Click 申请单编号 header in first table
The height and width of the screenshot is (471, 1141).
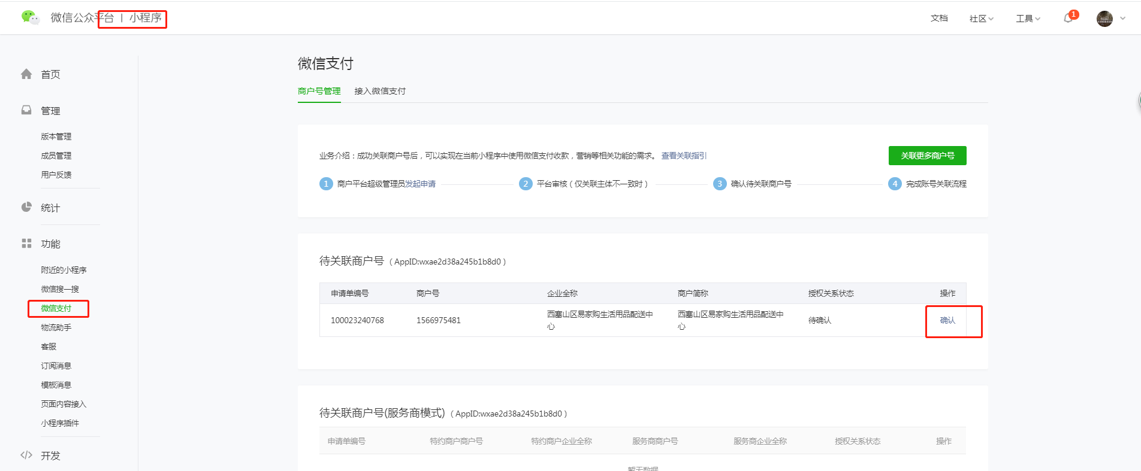350,293
